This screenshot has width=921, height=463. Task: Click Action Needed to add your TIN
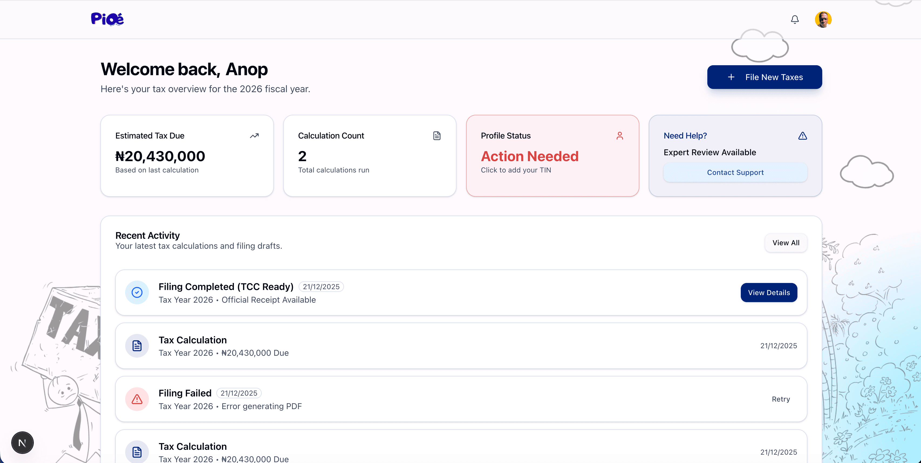pyautogui.click(x=530, y=156)
